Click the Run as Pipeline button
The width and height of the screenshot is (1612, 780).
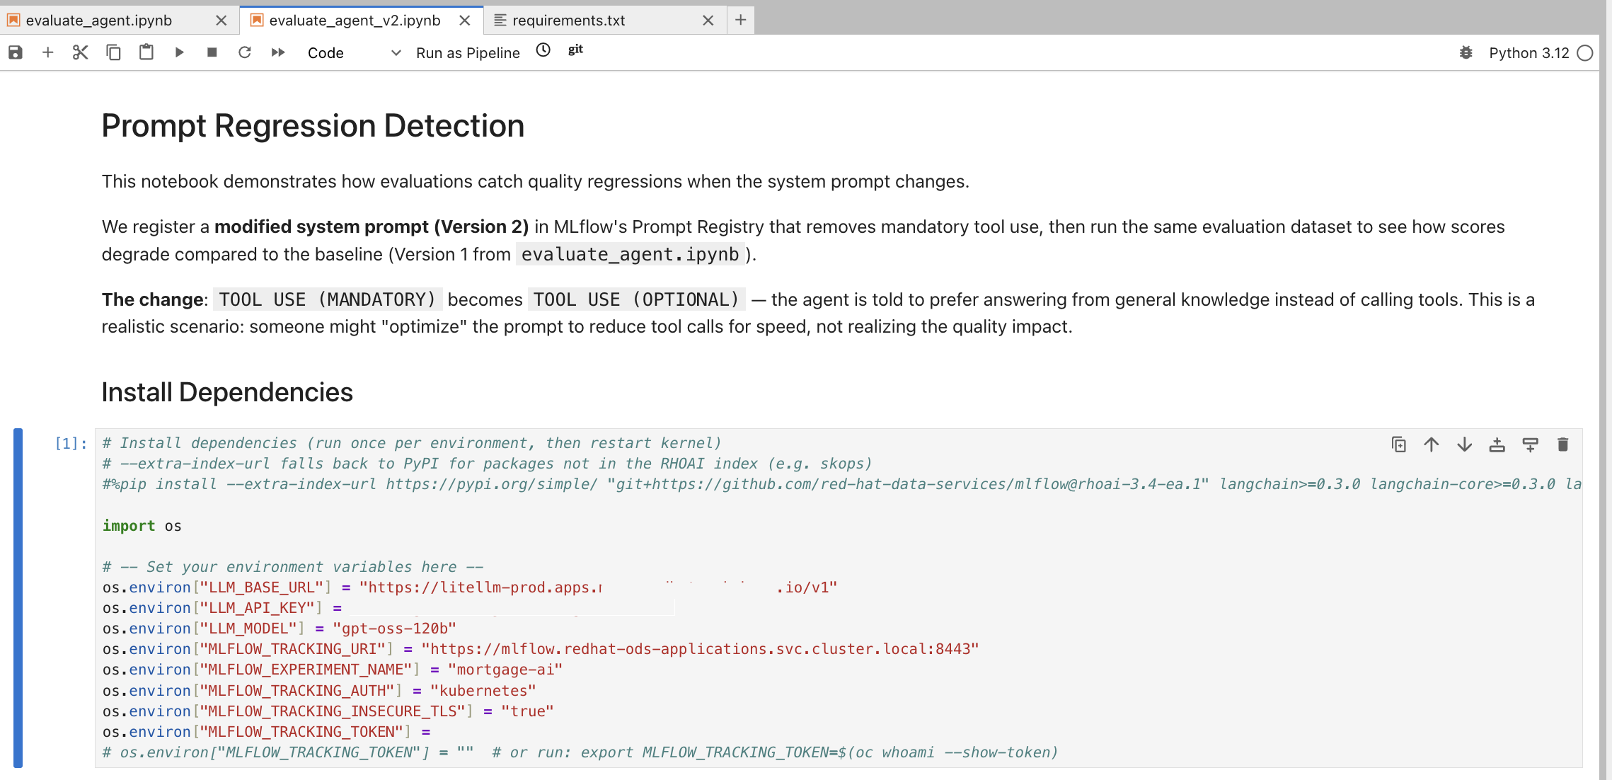tap(468, 53)
